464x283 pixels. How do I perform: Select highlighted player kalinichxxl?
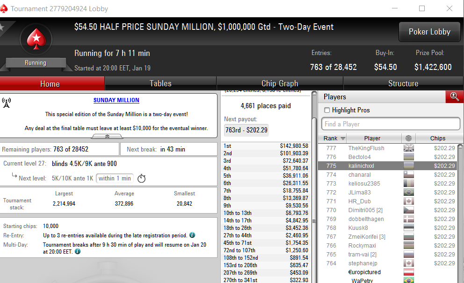coord(387,166)
